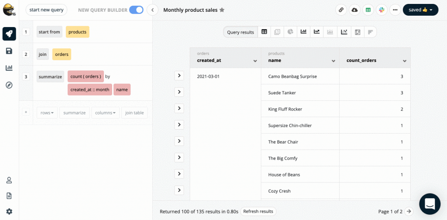447x220 pixels.
Task: Go to next results page arrow
Action: [x=409, y=211]
